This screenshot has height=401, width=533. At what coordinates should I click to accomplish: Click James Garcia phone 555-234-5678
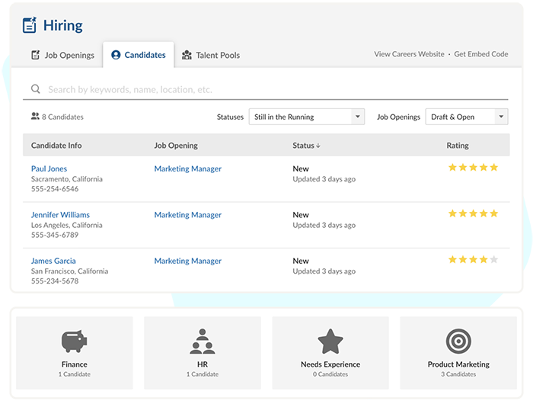tap(55, 281)
